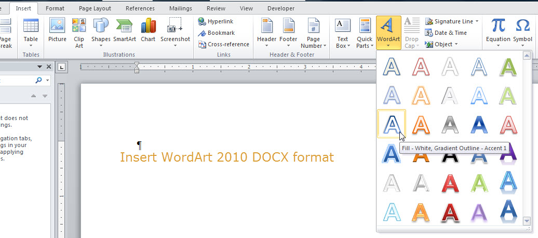Choose the green filled WordArt in first row
This screenshot has height=238, width=538.
pyautogui.click(x=508, y=67)
